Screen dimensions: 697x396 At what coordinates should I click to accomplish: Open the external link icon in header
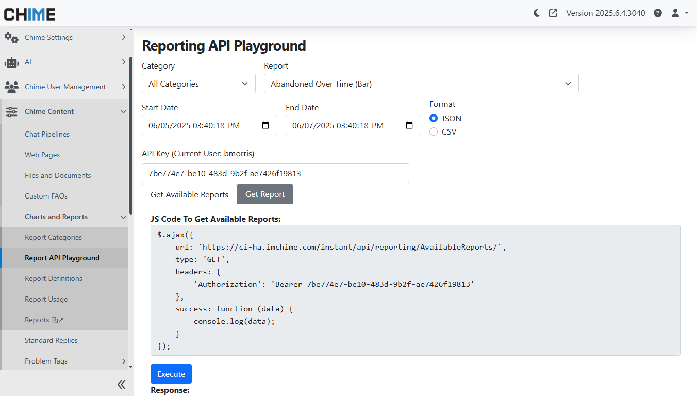[x=553, y=13]
